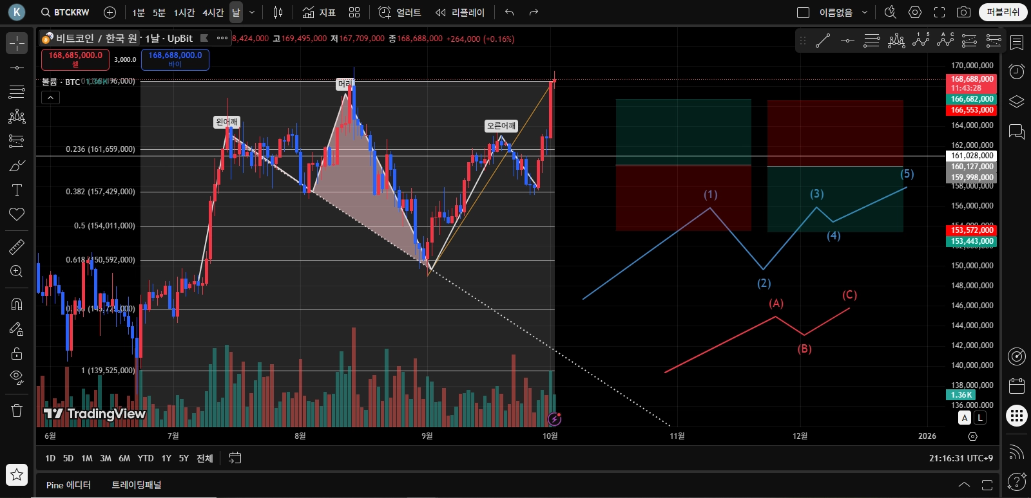The height and width of the screenshot is (498, 1031).
Task: Open the 이름없음 layout name dropdown
Action: pyautogui.click(x=843, y=12)
